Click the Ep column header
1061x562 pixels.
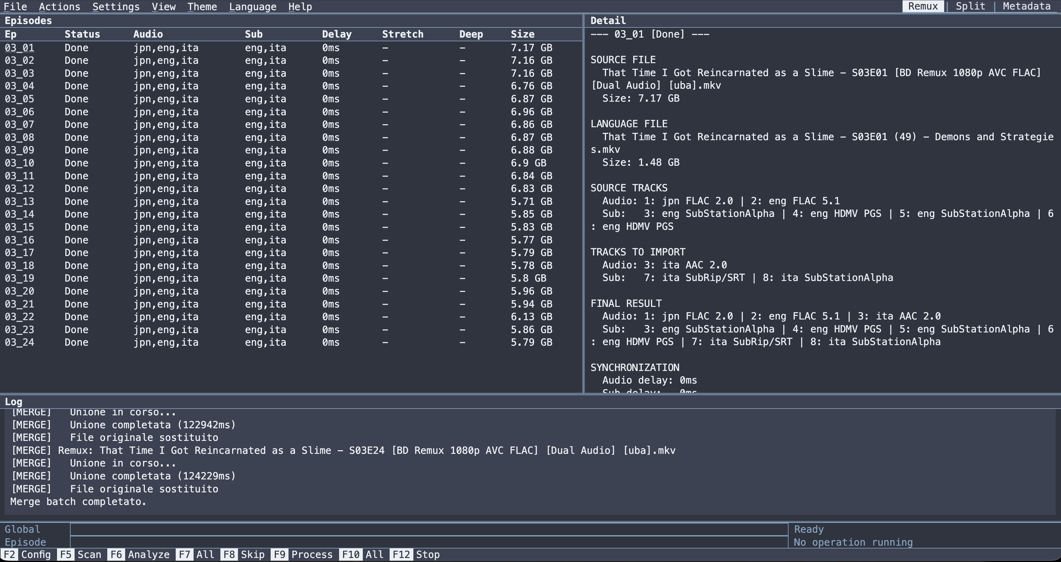pyautogui.click(x=11, y=34)
